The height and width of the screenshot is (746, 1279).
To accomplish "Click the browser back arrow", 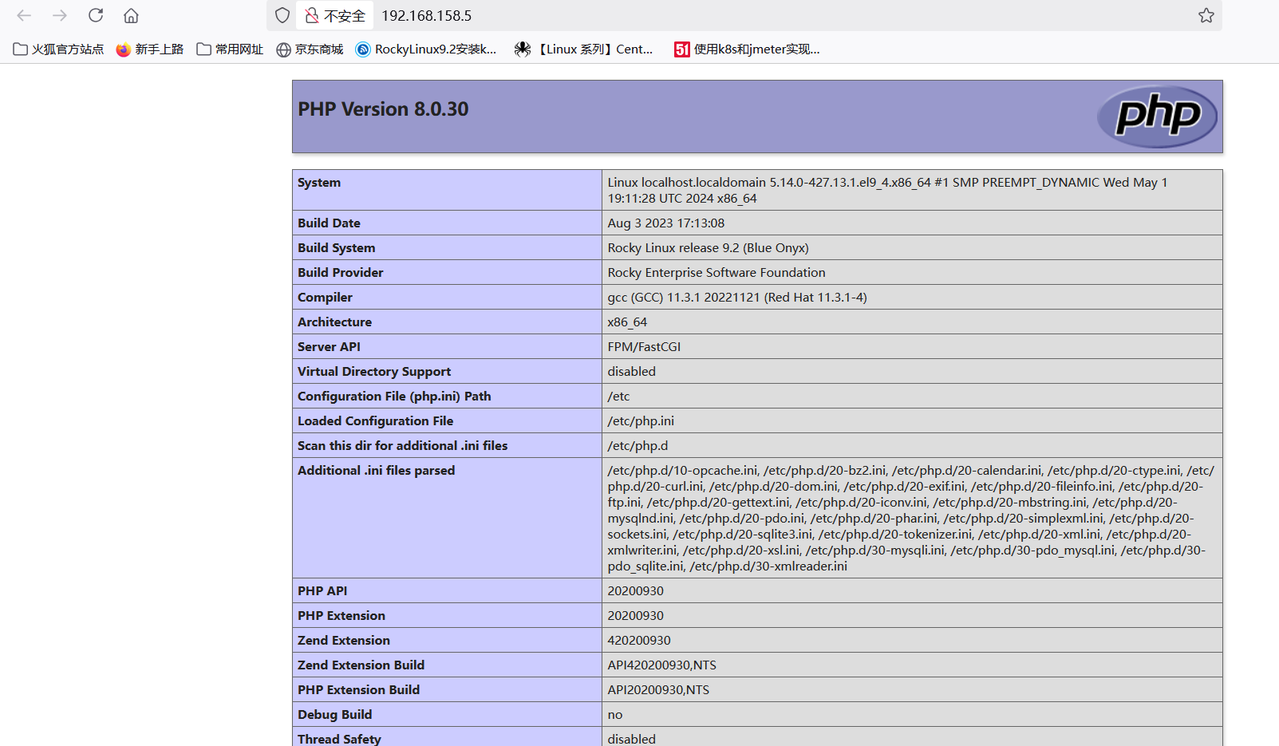I will pos(24,15).
